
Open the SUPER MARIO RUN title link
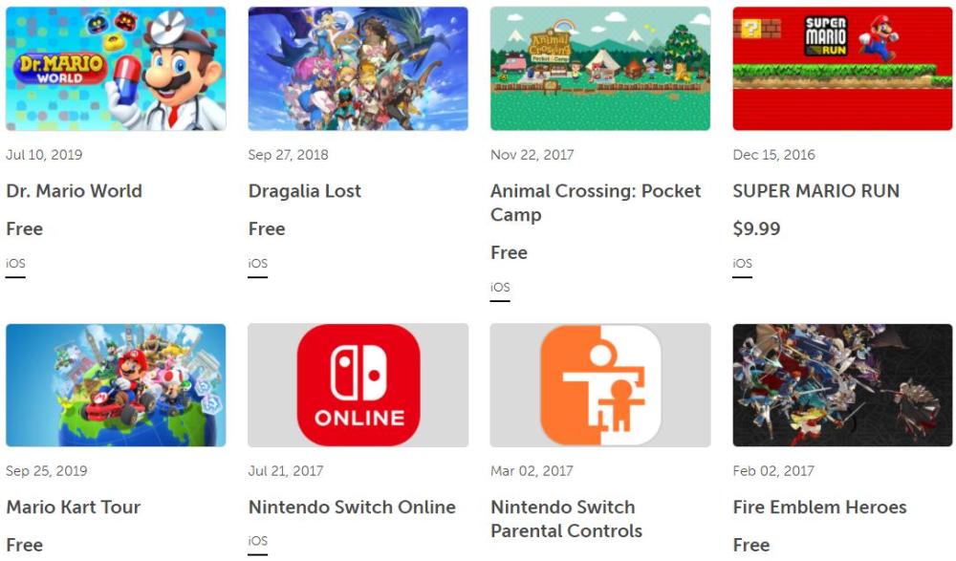coord(815,191)
